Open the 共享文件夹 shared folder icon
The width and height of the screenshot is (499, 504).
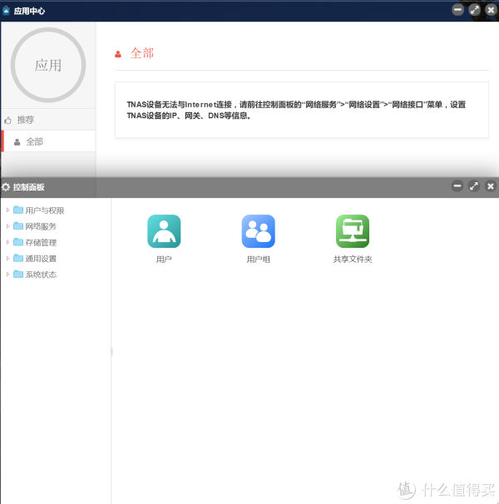tap(352, 231)
